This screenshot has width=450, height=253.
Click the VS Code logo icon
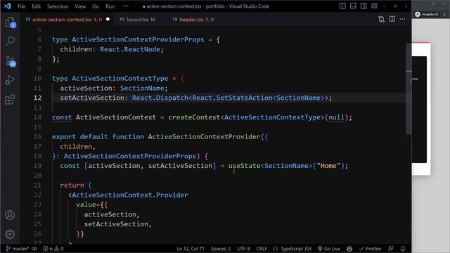[x=8, y=6]
